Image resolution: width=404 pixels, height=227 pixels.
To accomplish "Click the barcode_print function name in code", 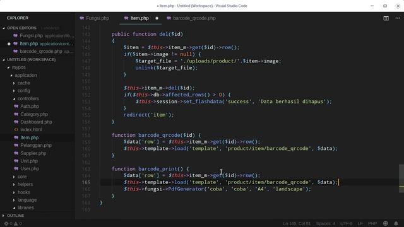I will coord(158,169).
